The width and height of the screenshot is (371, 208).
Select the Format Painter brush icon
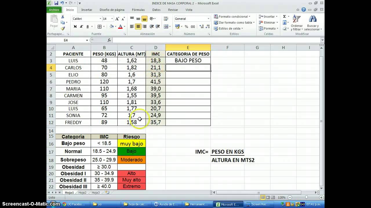pyautogui.click(x=63, y=28)
